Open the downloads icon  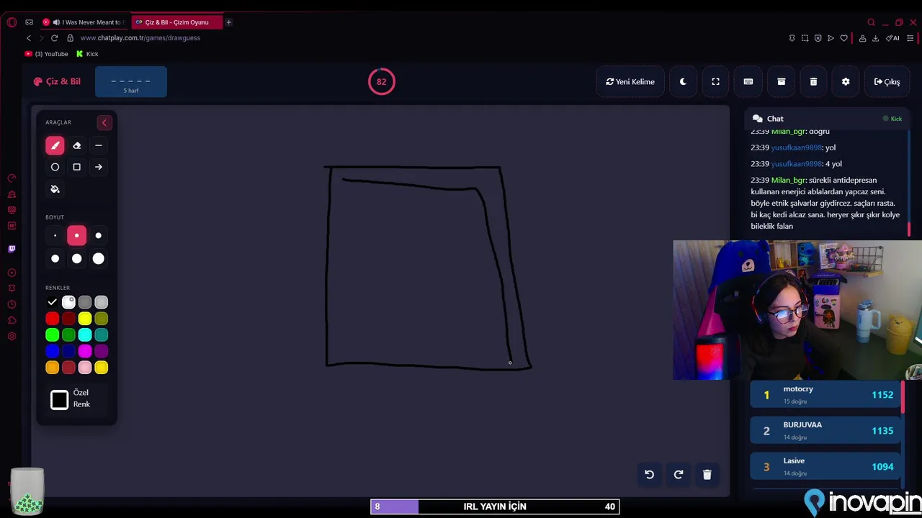point(876,38)
